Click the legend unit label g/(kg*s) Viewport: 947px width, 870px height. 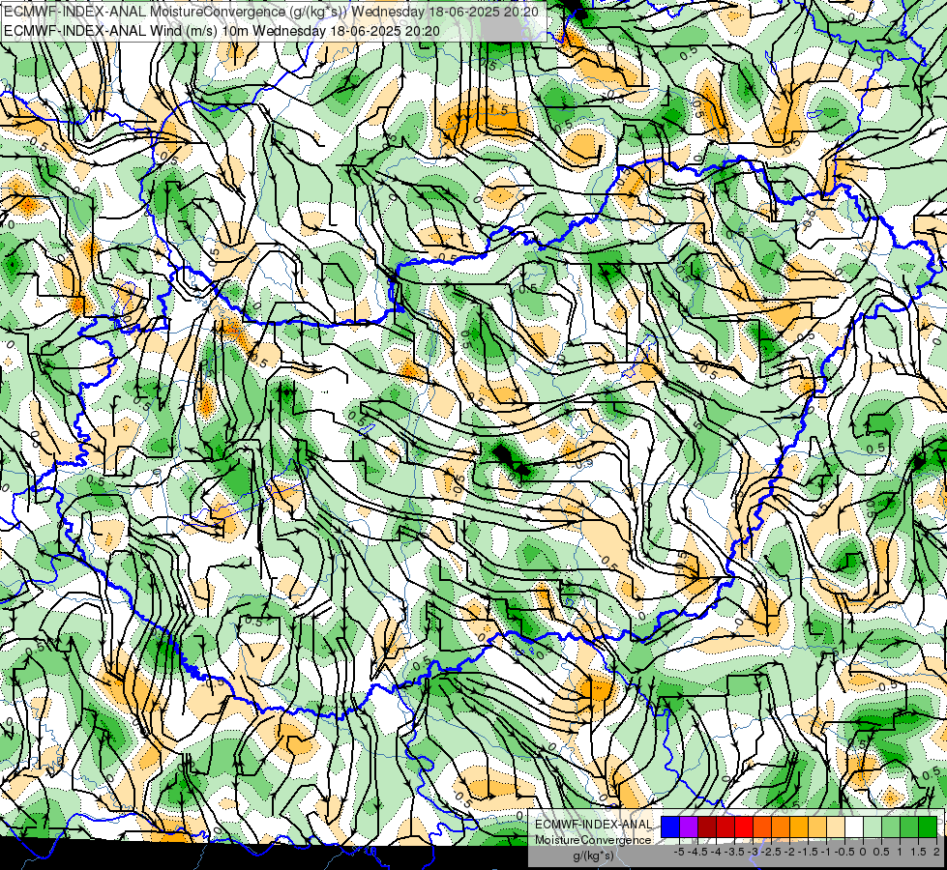[593, 855]
